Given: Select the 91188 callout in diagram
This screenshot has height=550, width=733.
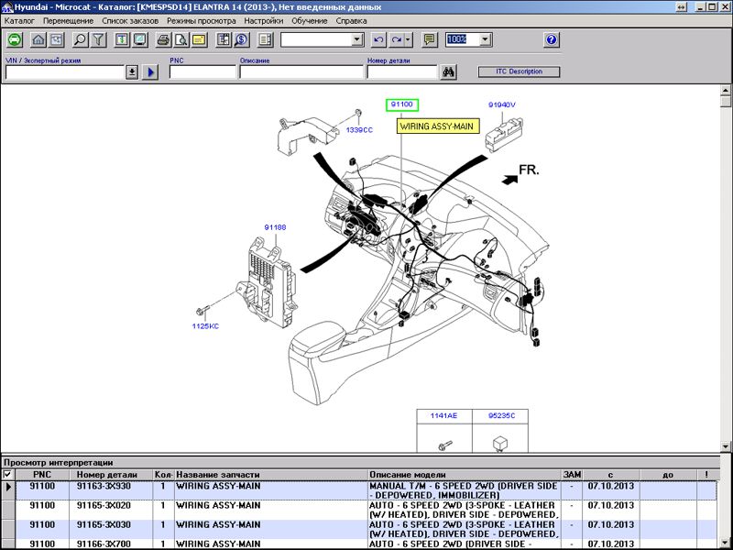Looking at the screenshot, I should coord(275,227).
